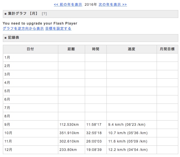Click the 2016年 year label
180x157 pixels.
point(90,5)
